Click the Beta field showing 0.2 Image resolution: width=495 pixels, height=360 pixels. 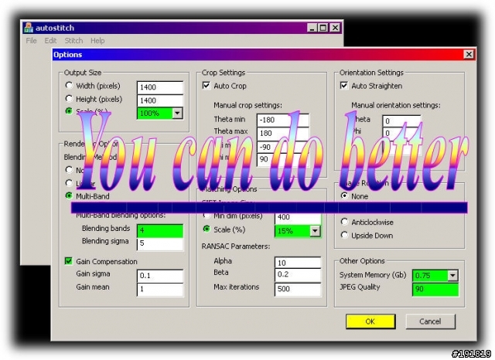pos(298,274)
